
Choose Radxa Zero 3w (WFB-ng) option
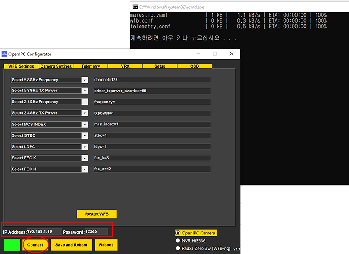[x=178, y=248]
